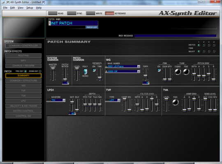This screenshot has width=222, height=164.
Task: Open the TVA page in the sidebar
Action: (23, 96)
